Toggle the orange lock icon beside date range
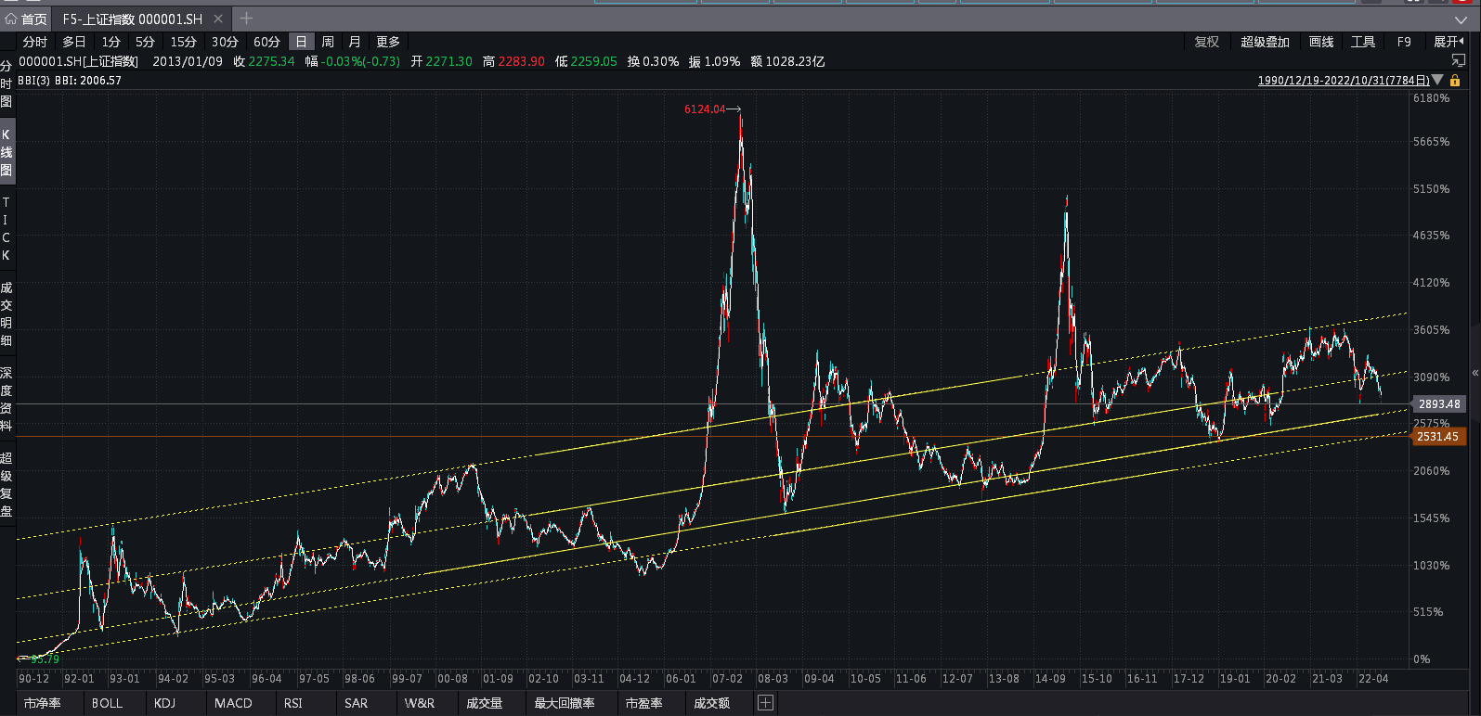 (x=1455, y=81)
